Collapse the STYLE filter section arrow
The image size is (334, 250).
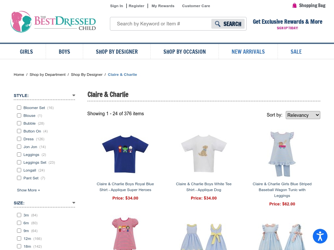74,95
